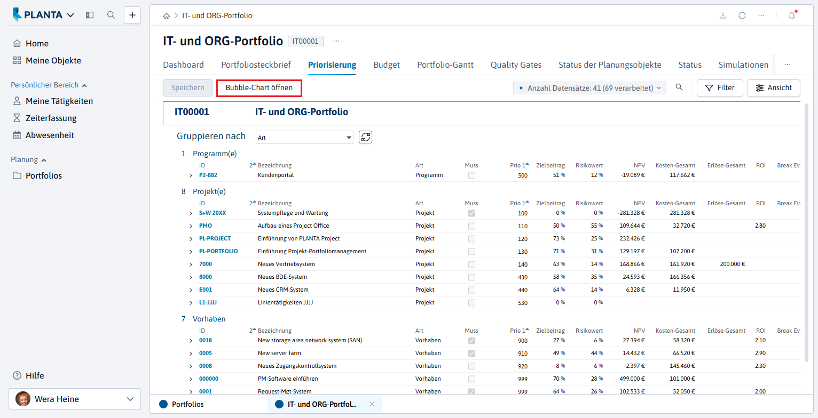The height and width of the screenshot is (418, 818).
Task: Open ellipsis menu next to IT00001 badge
Action: [x=336, y=41]
